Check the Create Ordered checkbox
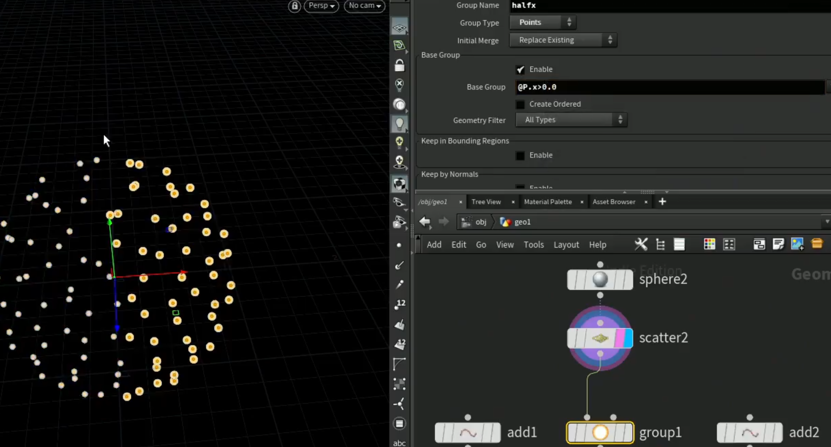Viewport: 831px width, 447px height. point(520,104)
